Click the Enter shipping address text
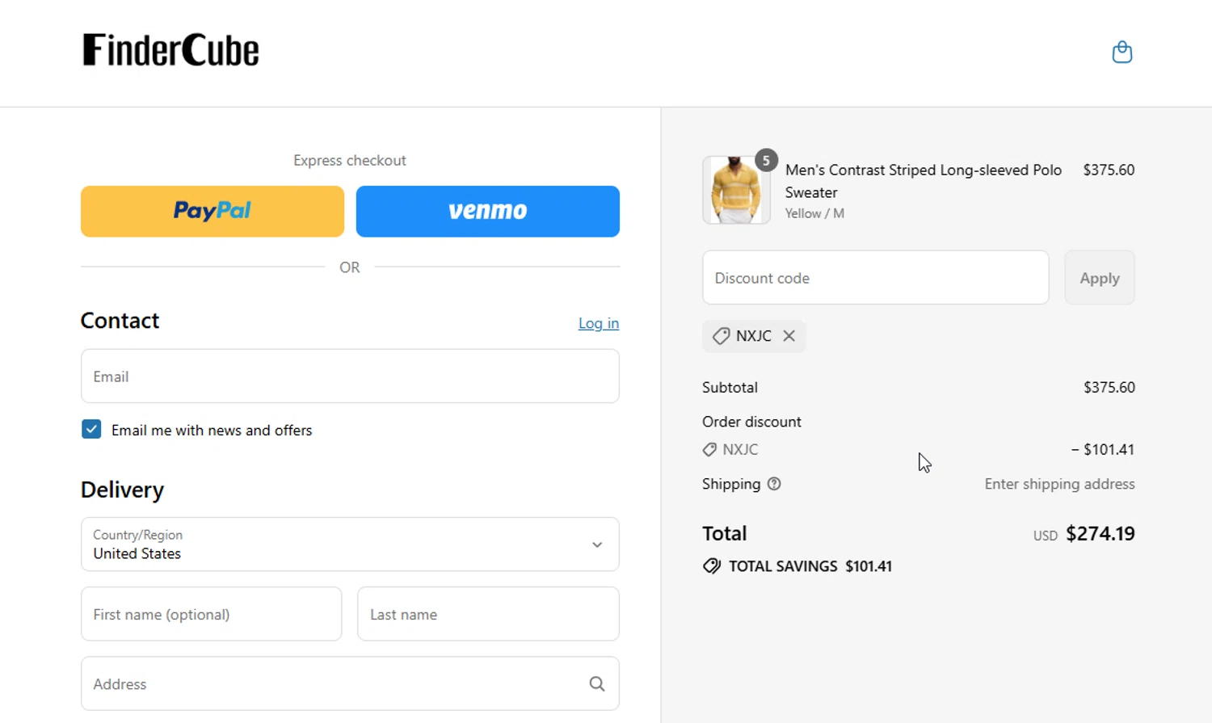1212x723 pixels. (x=1059, y=484)
